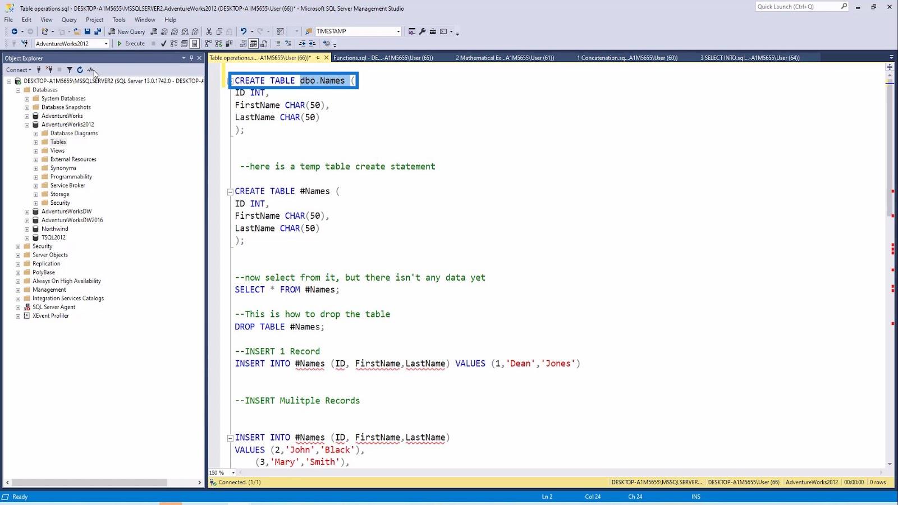Click the Comment out selected lines icon

tap(278, 43)
